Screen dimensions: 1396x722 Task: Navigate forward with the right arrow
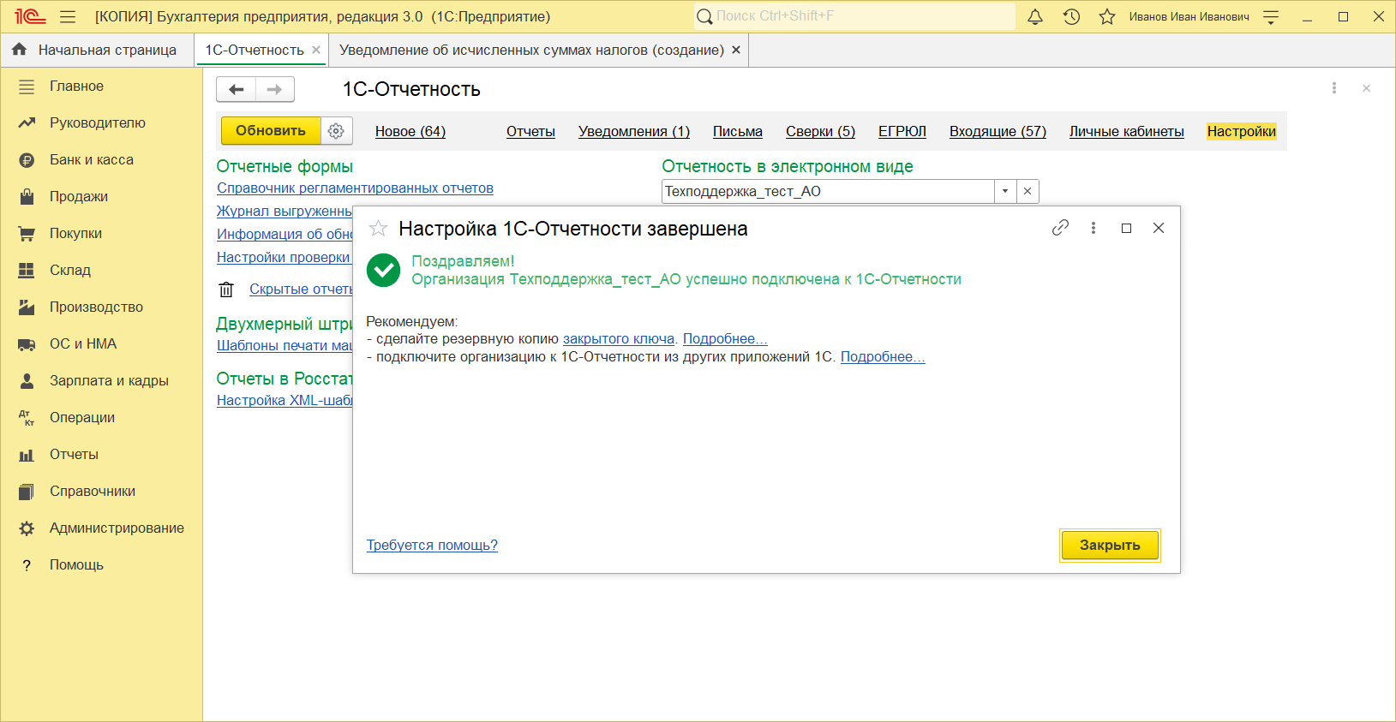point(275,89)
